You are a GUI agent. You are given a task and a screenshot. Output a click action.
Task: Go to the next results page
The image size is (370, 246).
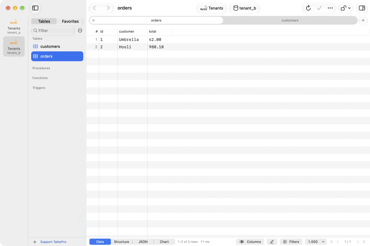point(358,242)
